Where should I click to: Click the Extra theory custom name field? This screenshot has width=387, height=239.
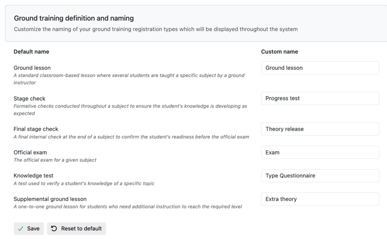pyautogui.click(x=320, y=199)
